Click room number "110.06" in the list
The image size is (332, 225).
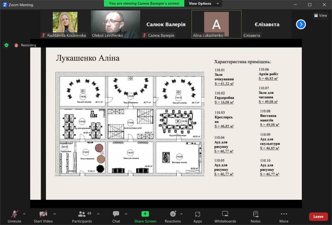(x=264, y=69)
